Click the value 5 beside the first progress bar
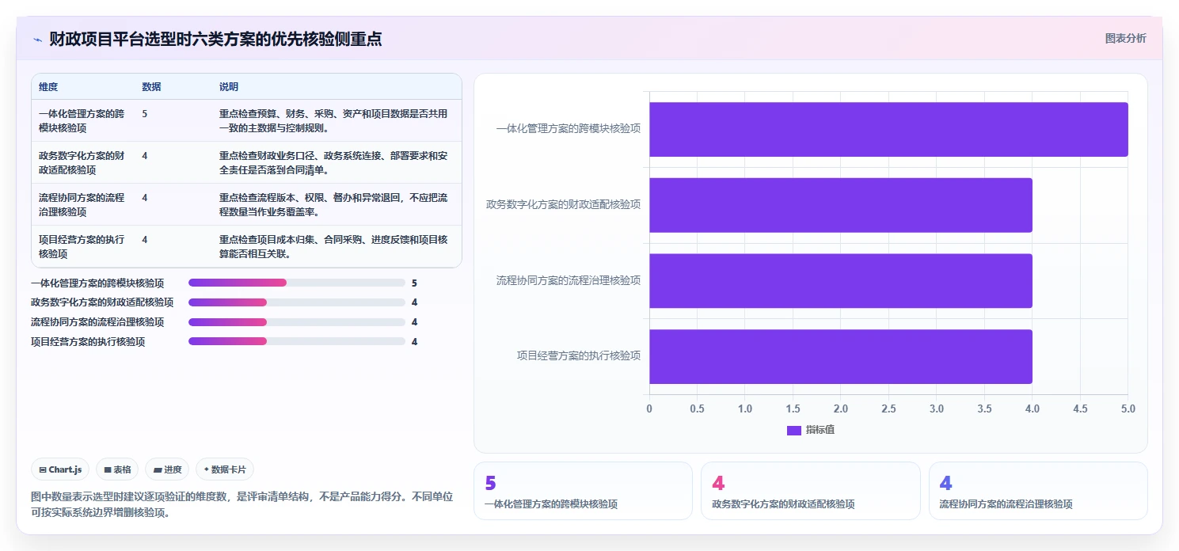 (x=414, y=283)
